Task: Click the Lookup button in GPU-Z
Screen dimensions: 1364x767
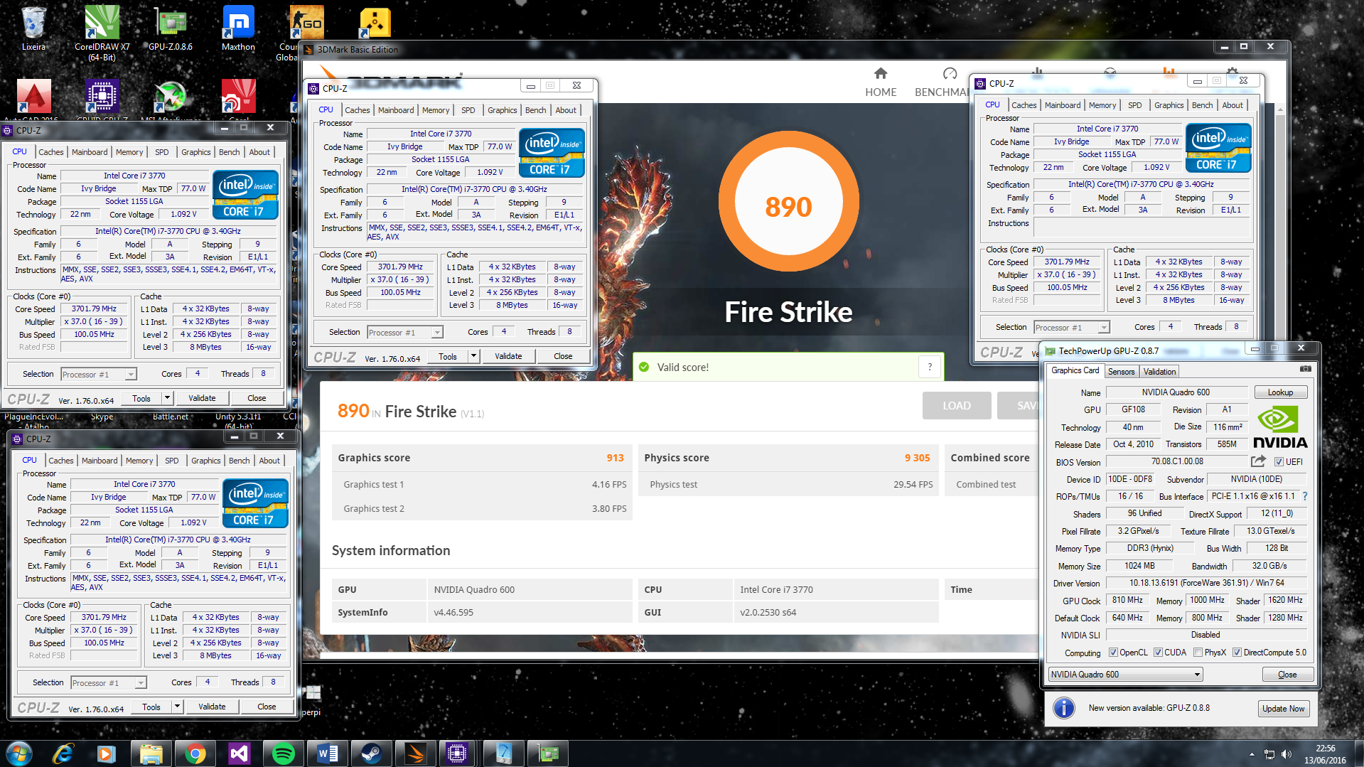Action: tap(1280, 392)
